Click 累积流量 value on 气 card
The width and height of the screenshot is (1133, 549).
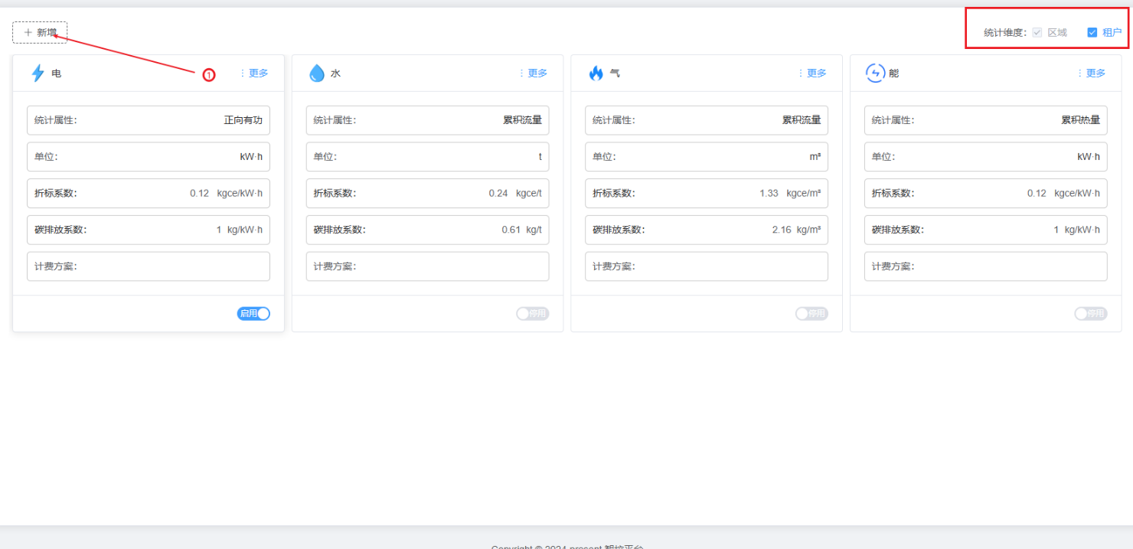coord(802,120)
